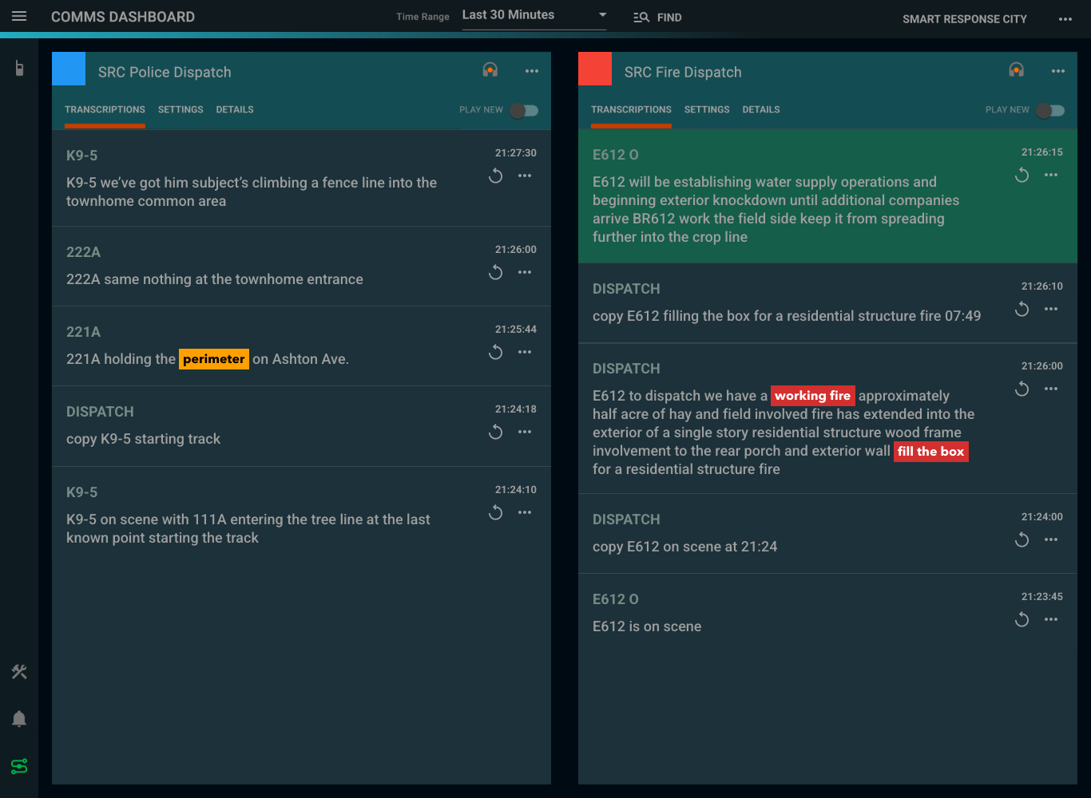Screen dimensions: 1091x798
Task: Open notifications bell in sidebar
Action: (19, 719)
